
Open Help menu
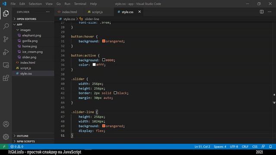tap(94, 4)
